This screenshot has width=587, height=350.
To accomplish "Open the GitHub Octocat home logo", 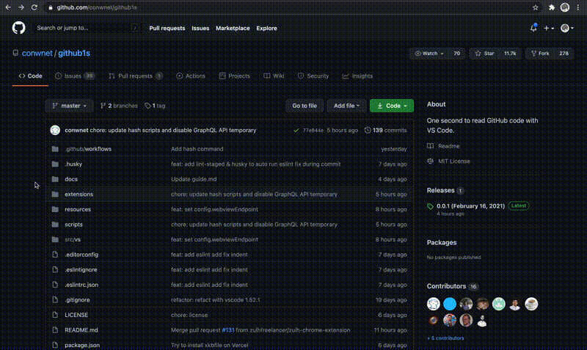I will (x=18, y=28).
